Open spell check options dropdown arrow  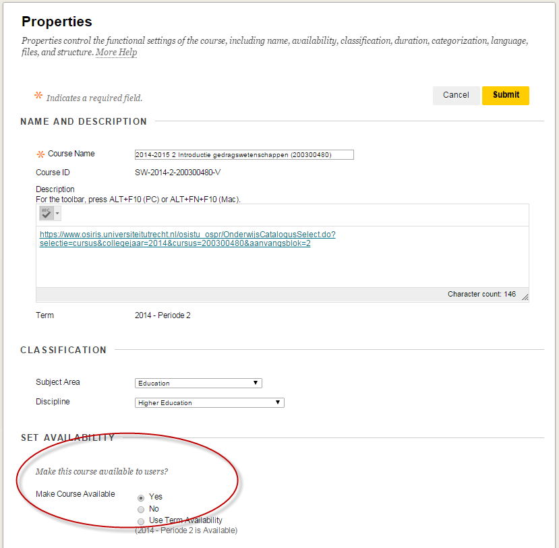57,214
